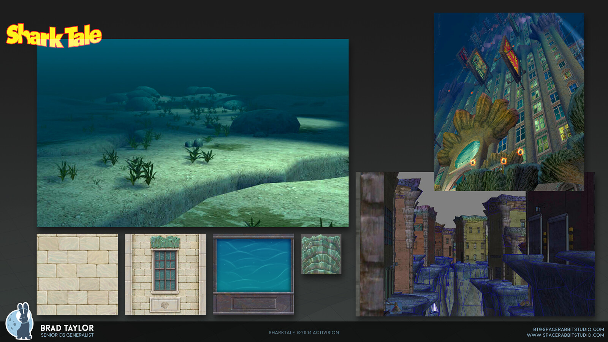Select the blue water panel texture
The height and width of the screenshot is (342, 608).
coord(253,274)
